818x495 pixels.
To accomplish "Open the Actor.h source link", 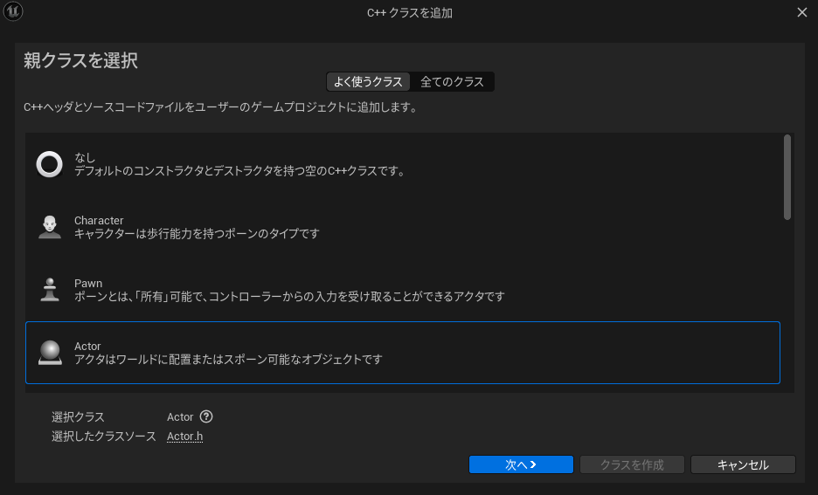I will [184, 437].
